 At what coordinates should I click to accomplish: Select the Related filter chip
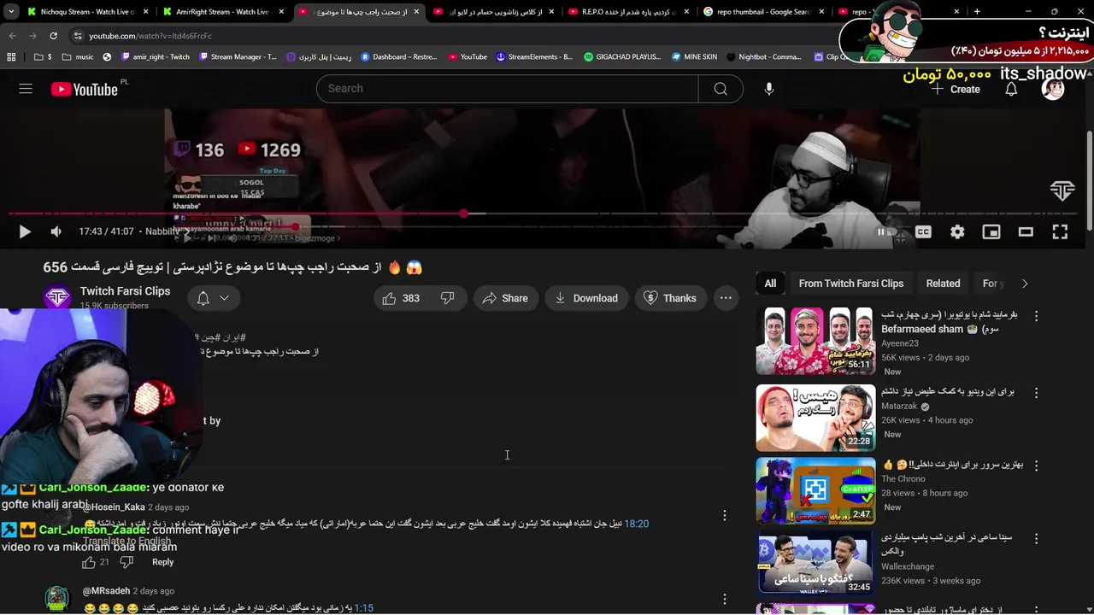(x=943, y=284)
